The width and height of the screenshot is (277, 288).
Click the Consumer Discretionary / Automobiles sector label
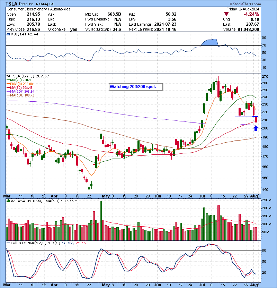coord(38,9)
